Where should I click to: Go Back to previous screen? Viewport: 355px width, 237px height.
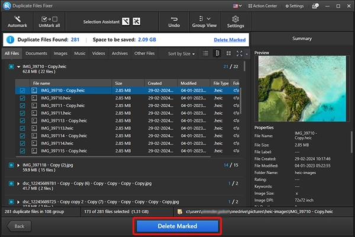tap(19, 226)
